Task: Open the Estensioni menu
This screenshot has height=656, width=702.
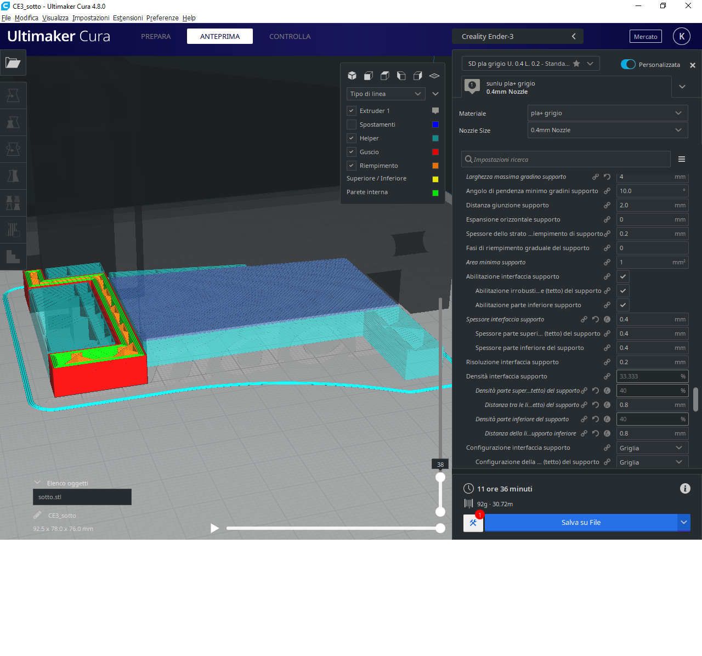Action: 128,18
